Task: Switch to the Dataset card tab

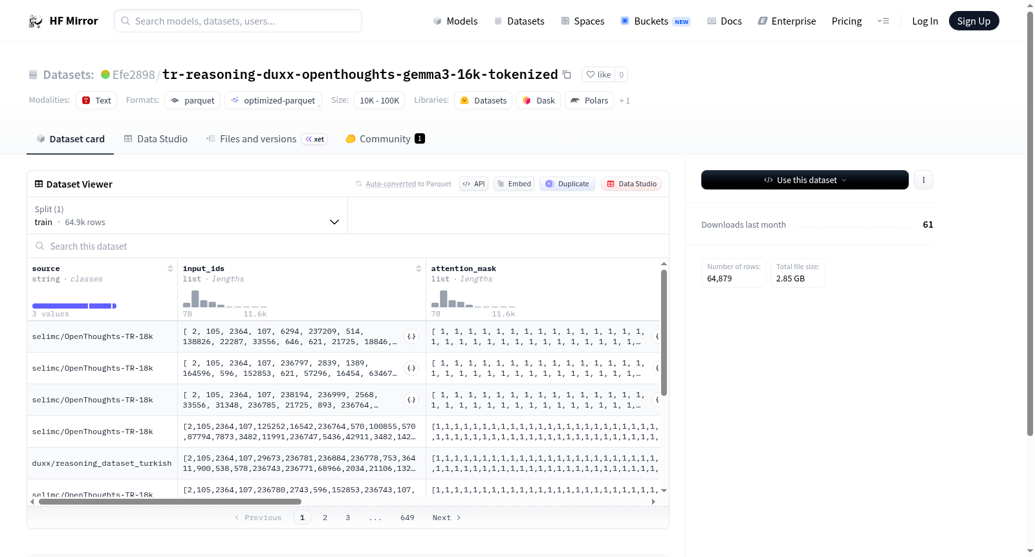Action: coord(70,139)
